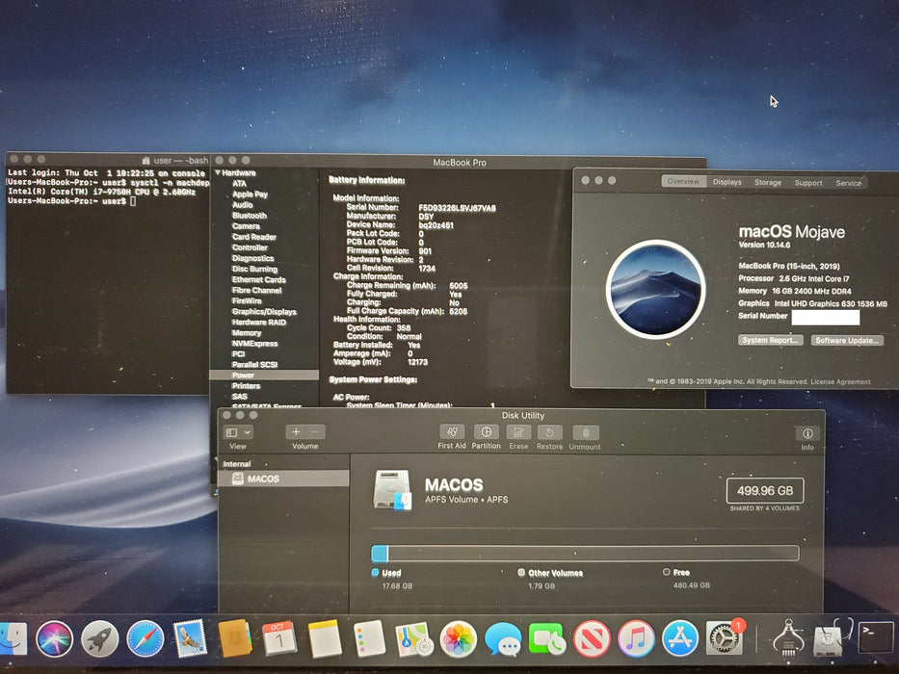
Task: Select Card Reader in the Hardware list
Action: pos(254,237)
